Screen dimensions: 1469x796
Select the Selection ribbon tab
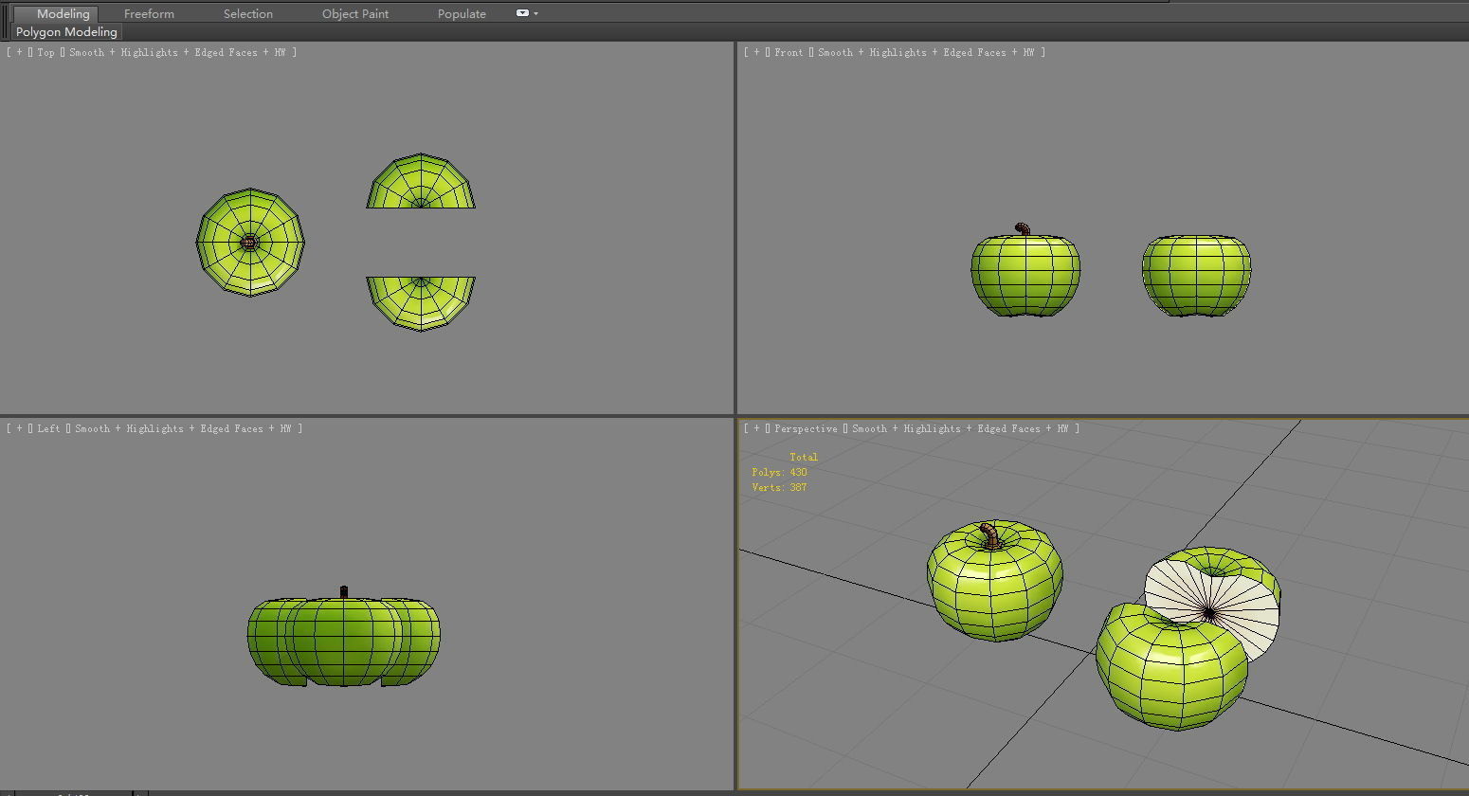point(248,13)
